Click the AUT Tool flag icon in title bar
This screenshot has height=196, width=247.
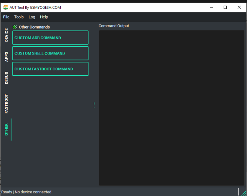pos(6,7)
